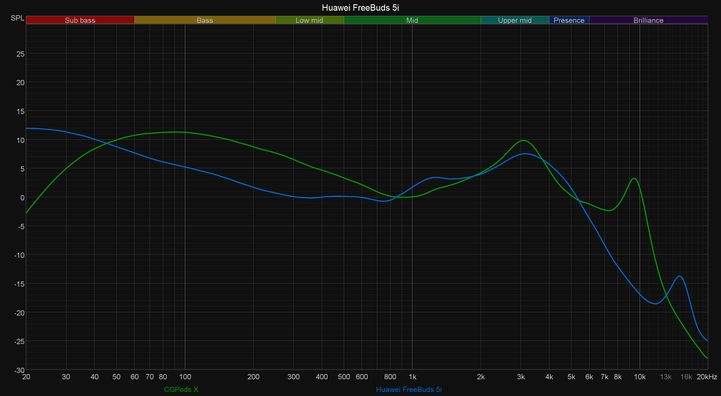Select the Low mid frequency band
Image resolution: width=721 pixels, height=396 pixels.
click(x=309, y=20)
